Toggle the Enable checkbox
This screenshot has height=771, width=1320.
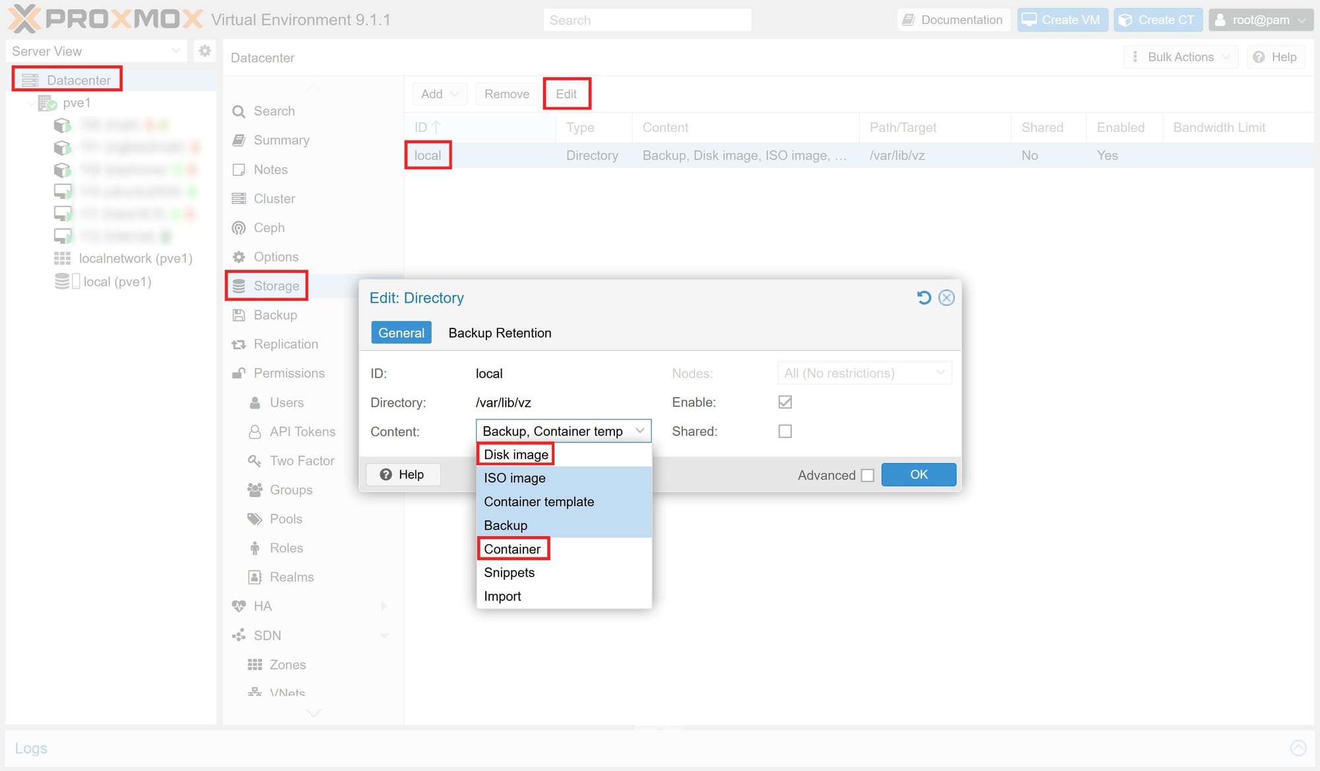point(785,402)
